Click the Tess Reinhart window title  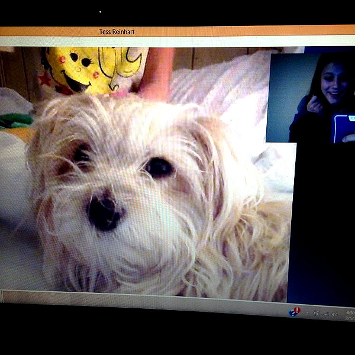coord(117,32)
